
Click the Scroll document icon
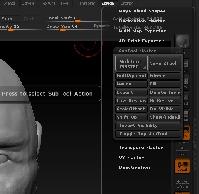click(187, 66)
